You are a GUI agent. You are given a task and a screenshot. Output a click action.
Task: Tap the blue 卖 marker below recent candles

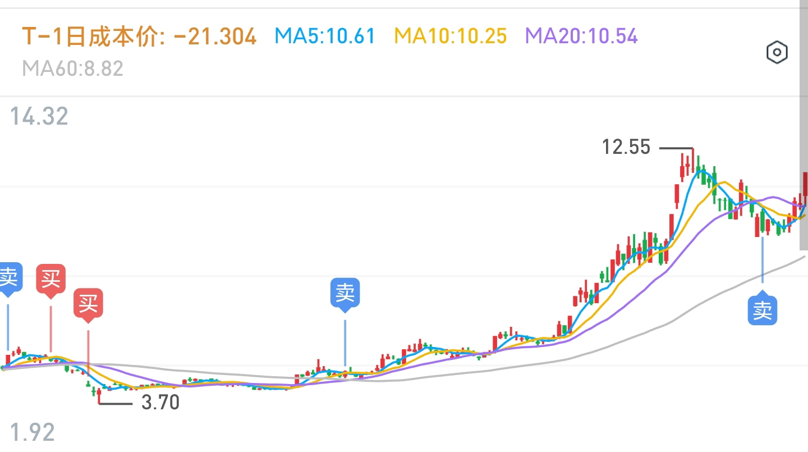763,308
